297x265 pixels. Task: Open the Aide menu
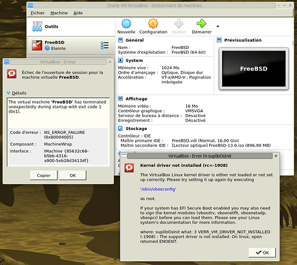[78, 13]
